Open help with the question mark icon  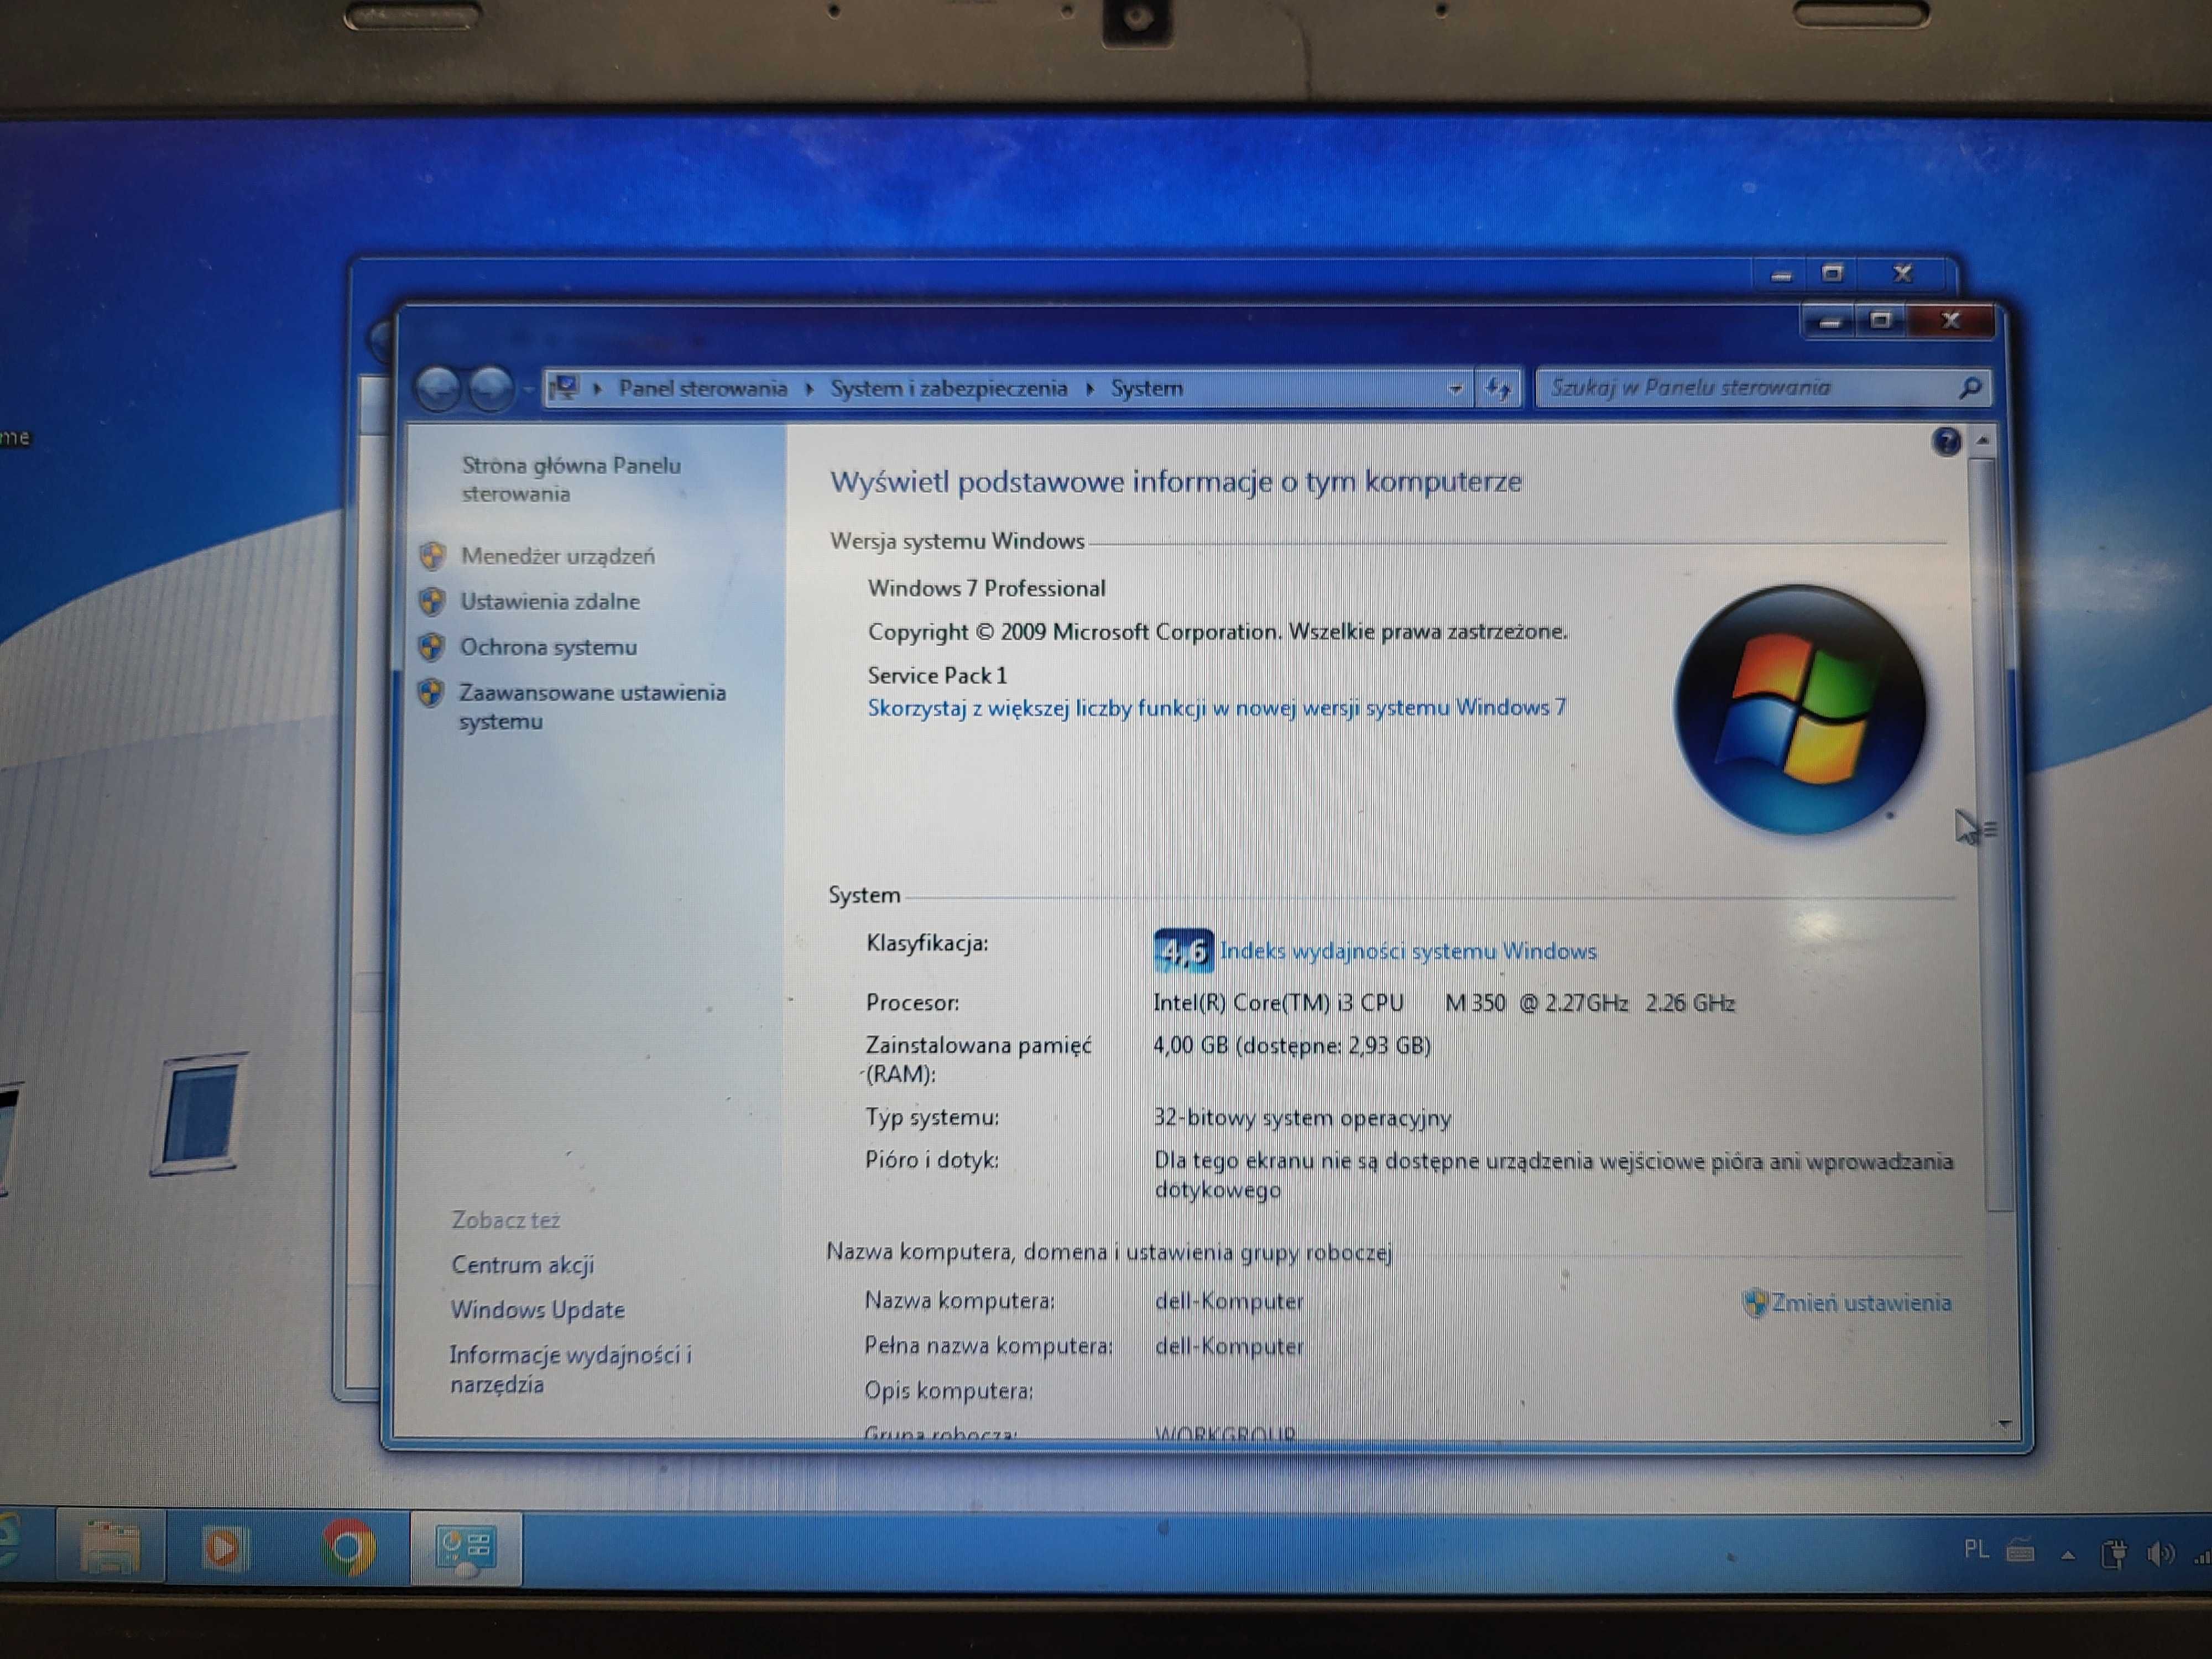[1945, 441]
